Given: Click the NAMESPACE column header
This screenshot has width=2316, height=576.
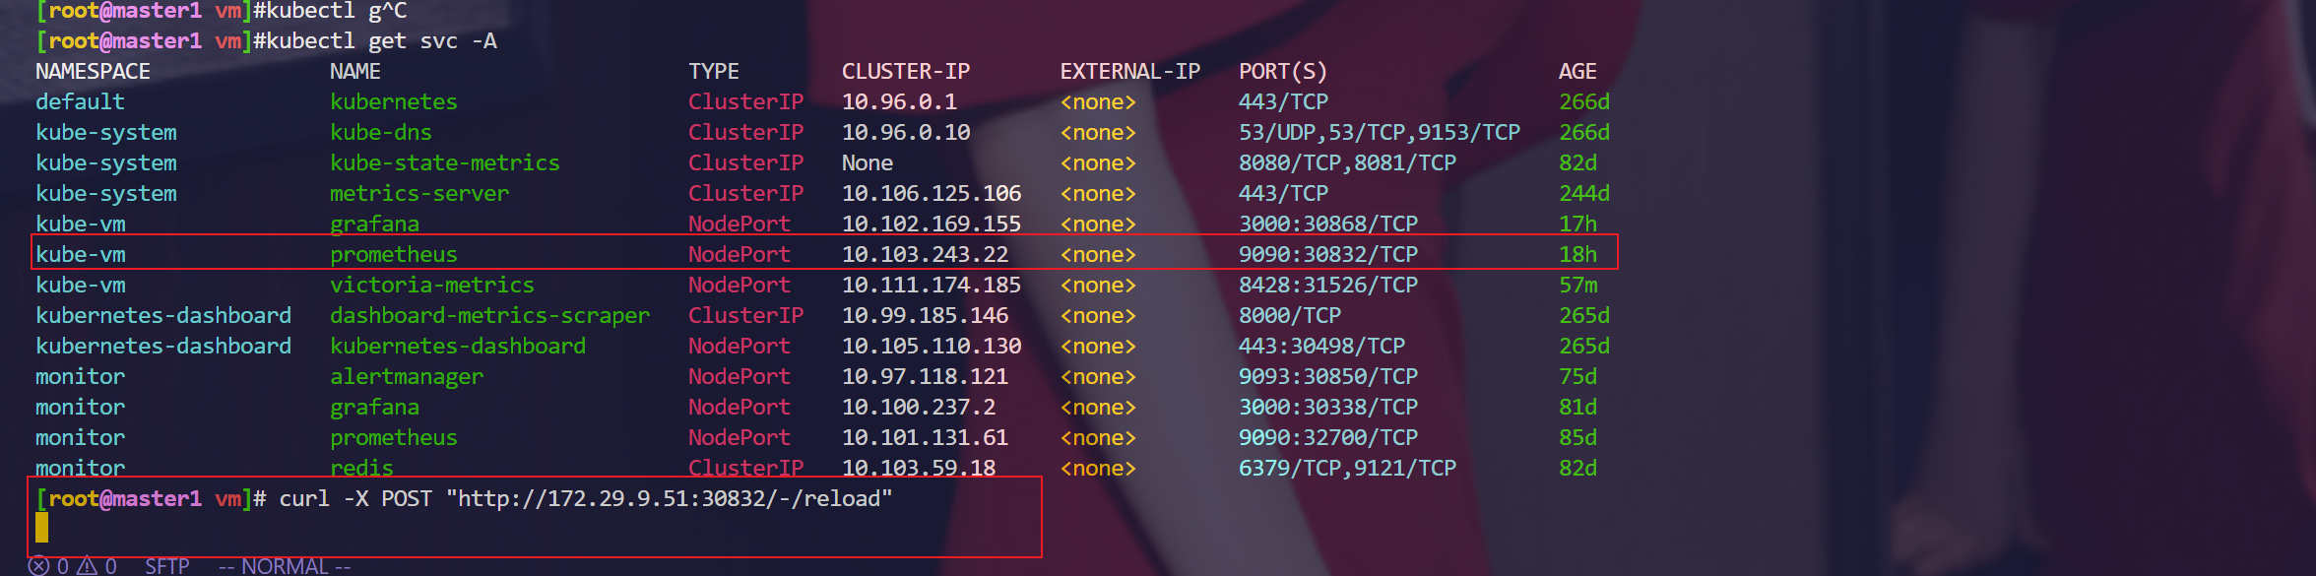Looking at the screenshot, I should point(93,71).
